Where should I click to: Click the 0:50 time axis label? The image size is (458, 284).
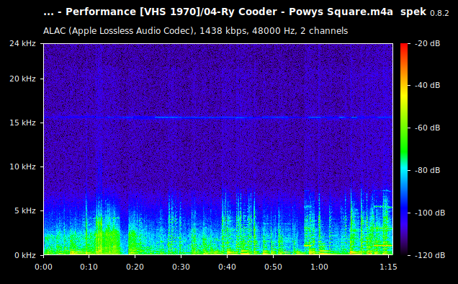(274, 267)
